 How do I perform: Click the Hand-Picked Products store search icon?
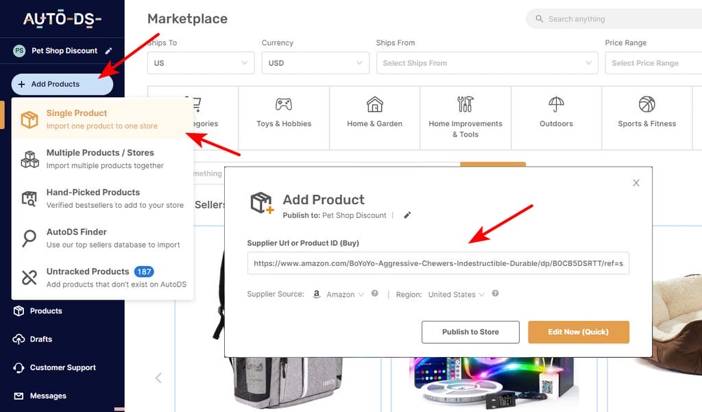29,199
